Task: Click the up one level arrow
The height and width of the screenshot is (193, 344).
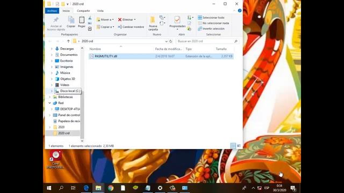Action: click(68, 41)
